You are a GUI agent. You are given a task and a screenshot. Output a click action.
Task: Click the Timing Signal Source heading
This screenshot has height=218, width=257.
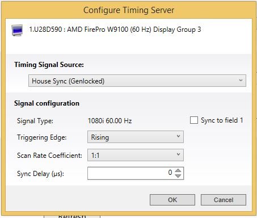[49, 65]
